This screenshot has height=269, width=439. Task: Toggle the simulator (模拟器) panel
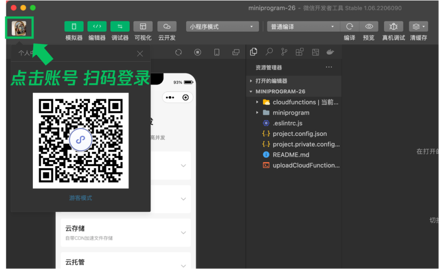[x=74, y=26]
